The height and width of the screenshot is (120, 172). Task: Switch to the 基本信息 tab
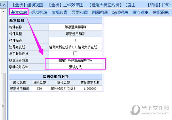[x=19, y=12]
